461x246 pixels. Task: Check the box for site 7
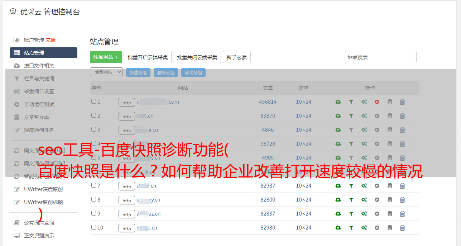[93, 185]
